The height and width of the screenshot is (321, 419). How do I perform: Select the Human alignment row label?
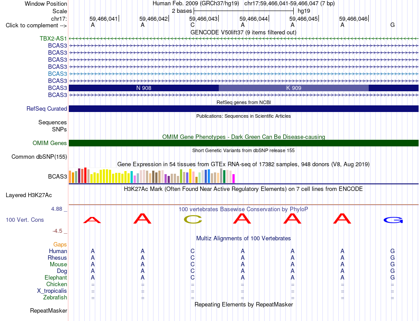pyautogui.click(x=58, y=251)
